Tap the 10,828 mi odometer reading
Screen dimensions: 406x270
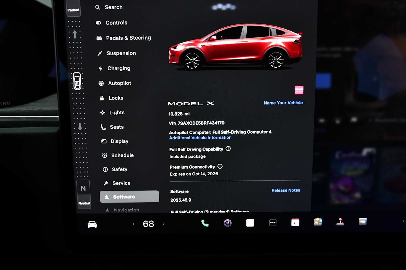[x=179, y=114]
